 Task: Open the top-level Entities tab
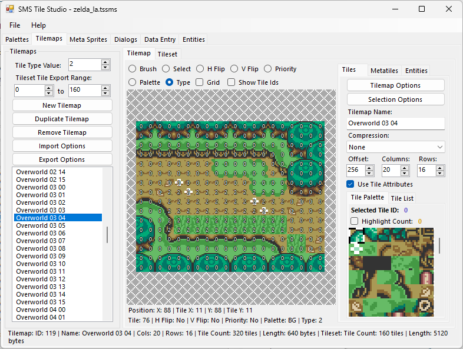(x=194, y=39)
